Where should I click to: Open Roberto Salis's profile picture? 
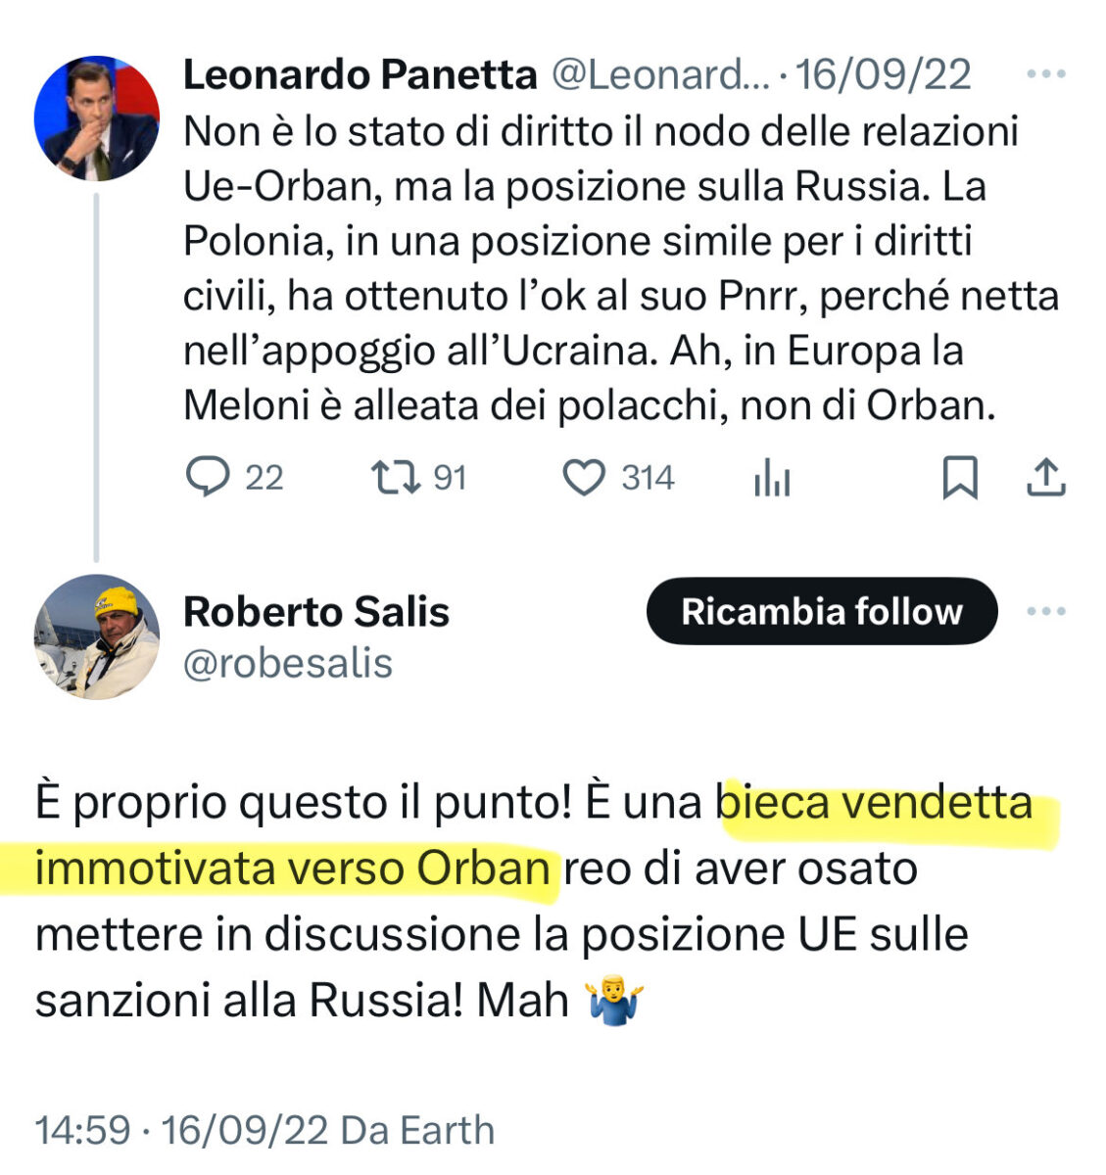(96, 636)
